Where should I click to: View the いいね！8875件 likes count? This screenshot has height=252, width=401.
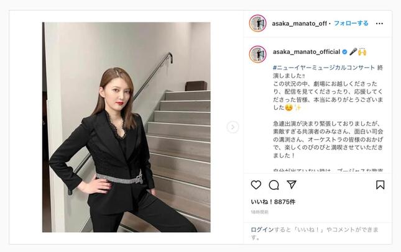click(273, 202)
